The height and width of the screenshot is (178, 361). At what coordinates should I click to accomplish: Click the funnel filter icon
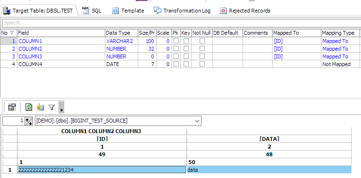tap(52, 107)
